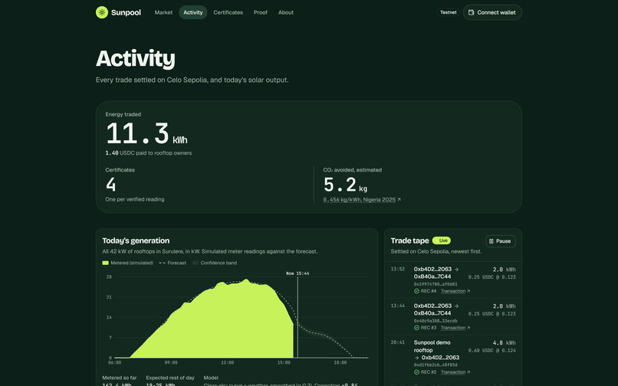The width and height of the screenshot is (618, 386).
Task: Click the wallet icon in Connect wallet
Action: (471, 12)
